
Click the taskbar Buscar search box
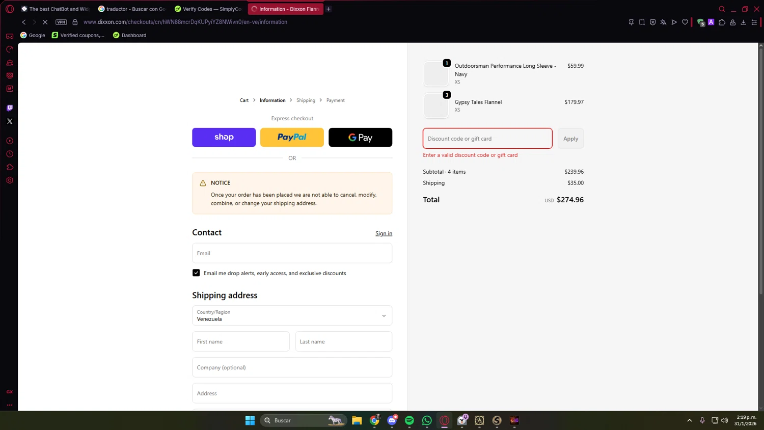tap(304, 420)
